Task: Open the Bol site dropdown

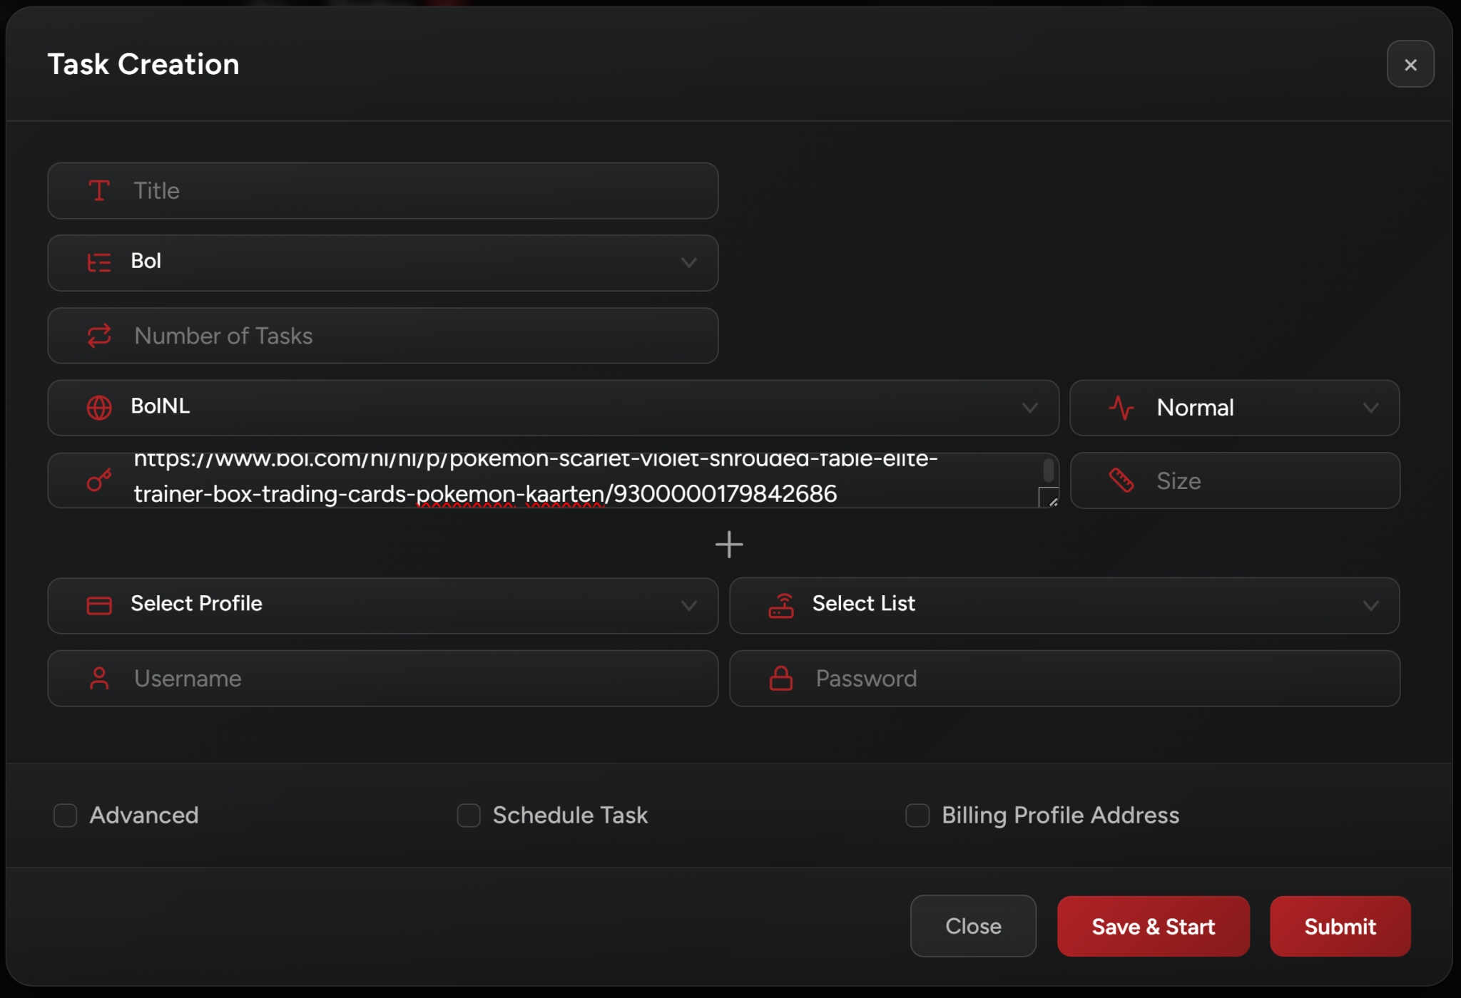Action: point(382,263)
